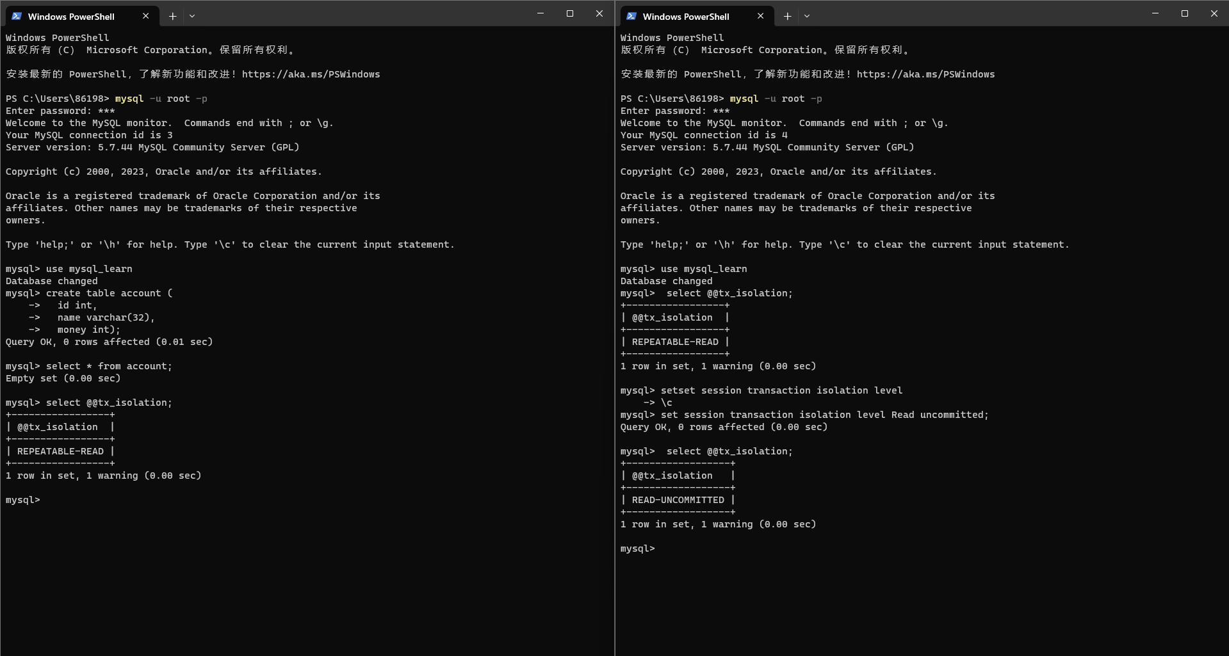Click the PowerShell icon in the left window's tab
The width and height of the screenshot is (1229, 656).
point(17,16)
